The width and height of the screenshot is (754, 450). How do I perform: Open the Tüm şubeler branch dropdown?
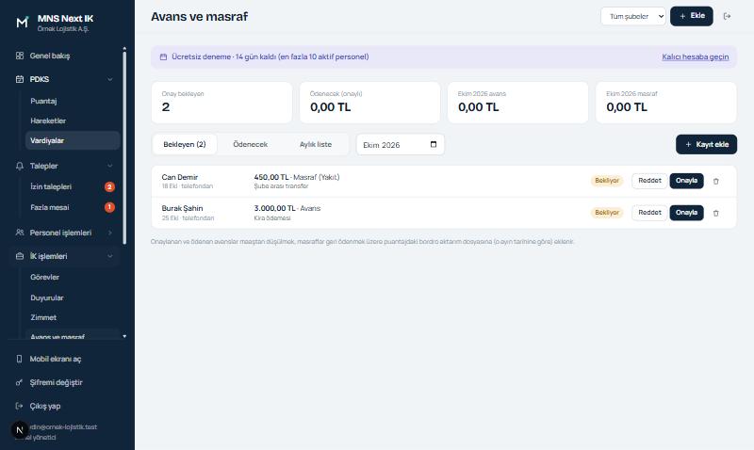coord(632,16)
